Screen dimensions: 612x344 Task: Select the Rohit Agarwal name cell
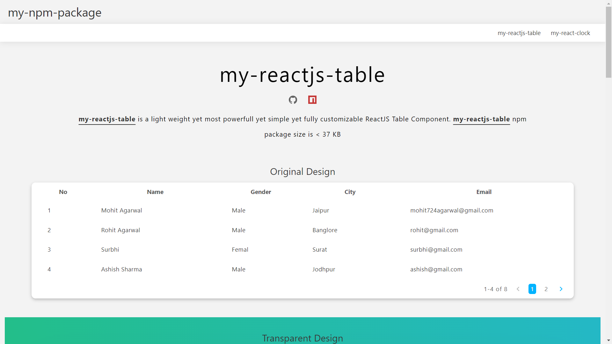coord(120,230)
